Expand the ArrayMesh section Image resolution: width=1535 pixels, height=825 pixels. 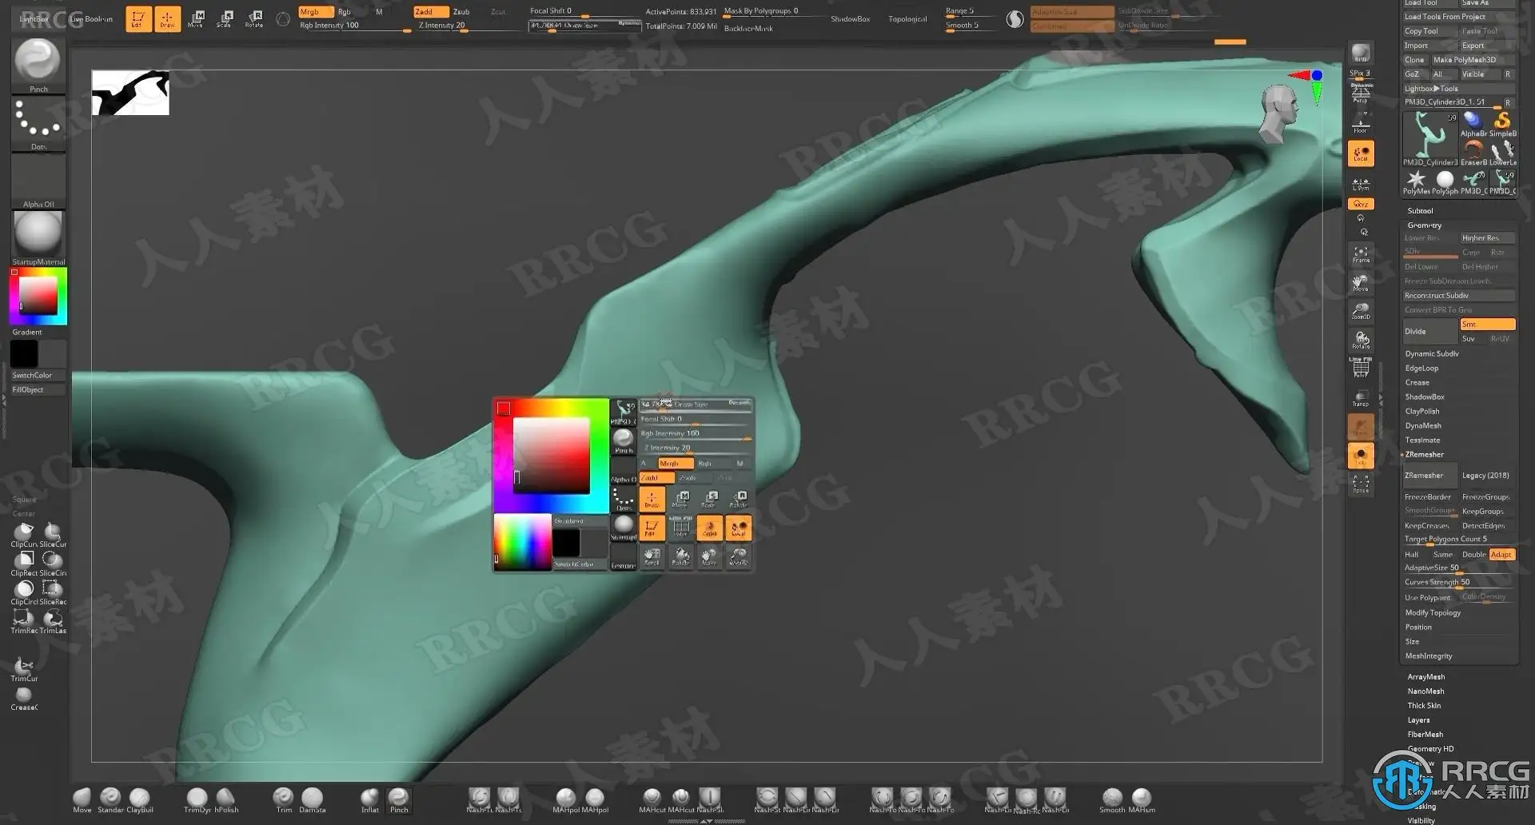1425,677
